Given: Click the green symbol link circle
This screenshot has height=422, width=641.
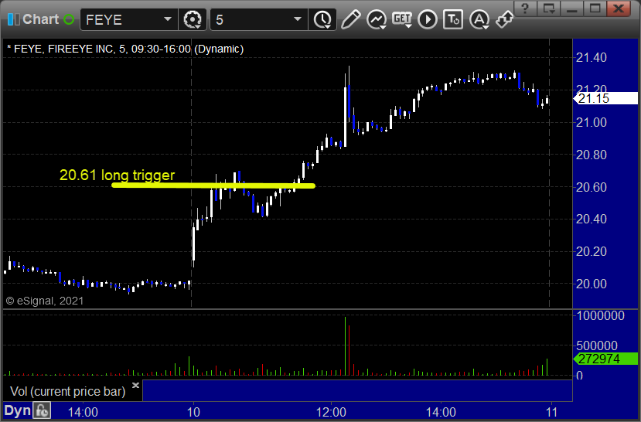Looking at the screenshot, I should point(69,19).
